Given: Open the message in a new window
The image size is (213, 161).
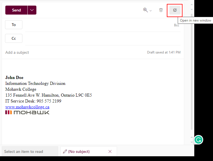Looking at the screenshot, I should tap(175, 10).
